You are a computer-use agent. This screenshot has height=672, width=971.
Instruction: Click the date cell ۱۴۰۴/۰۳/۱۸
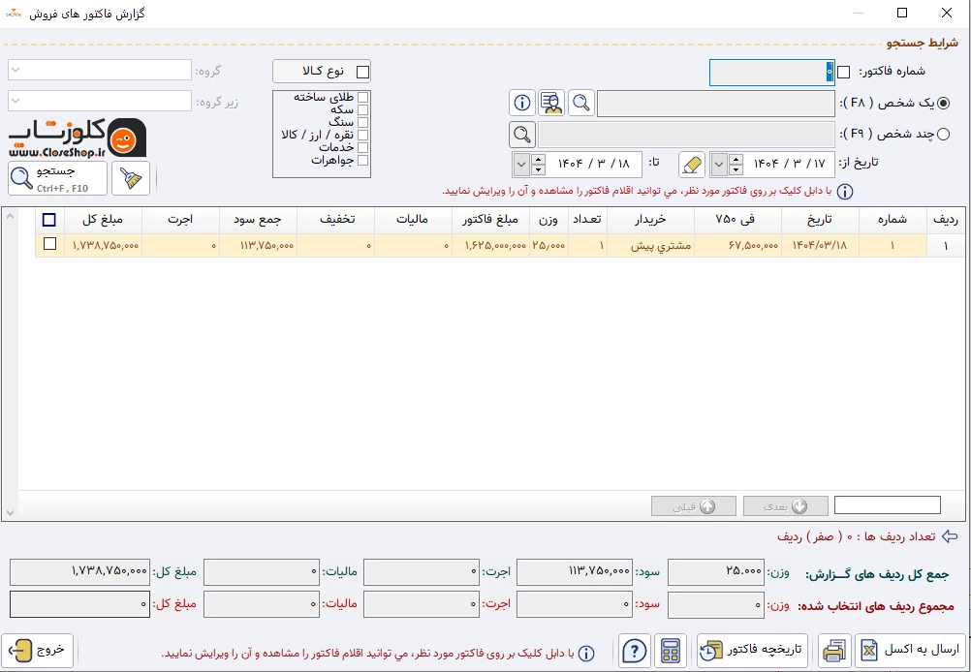pyautogui.click(x=820, y=246)
